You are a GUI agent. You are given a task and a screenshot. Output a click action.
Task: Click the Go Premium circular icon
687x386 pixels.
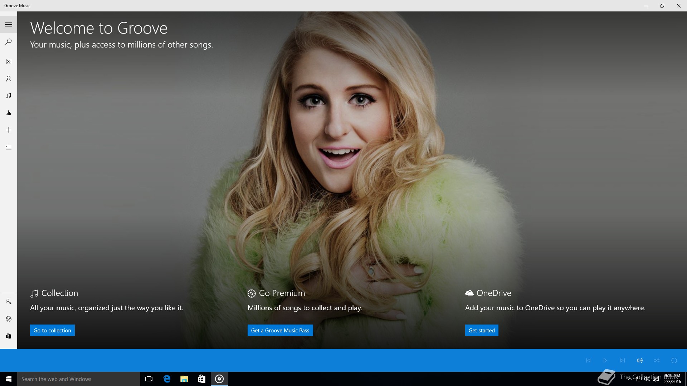252,293
